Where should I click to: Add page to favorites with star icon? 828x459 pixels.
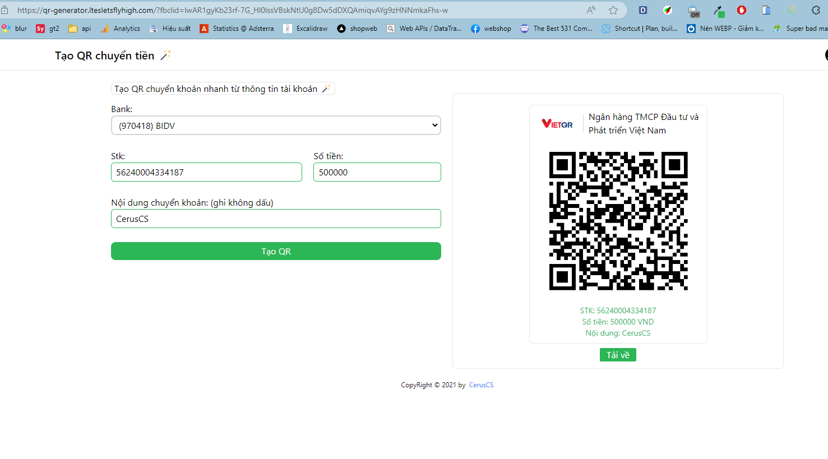[613, 10]
